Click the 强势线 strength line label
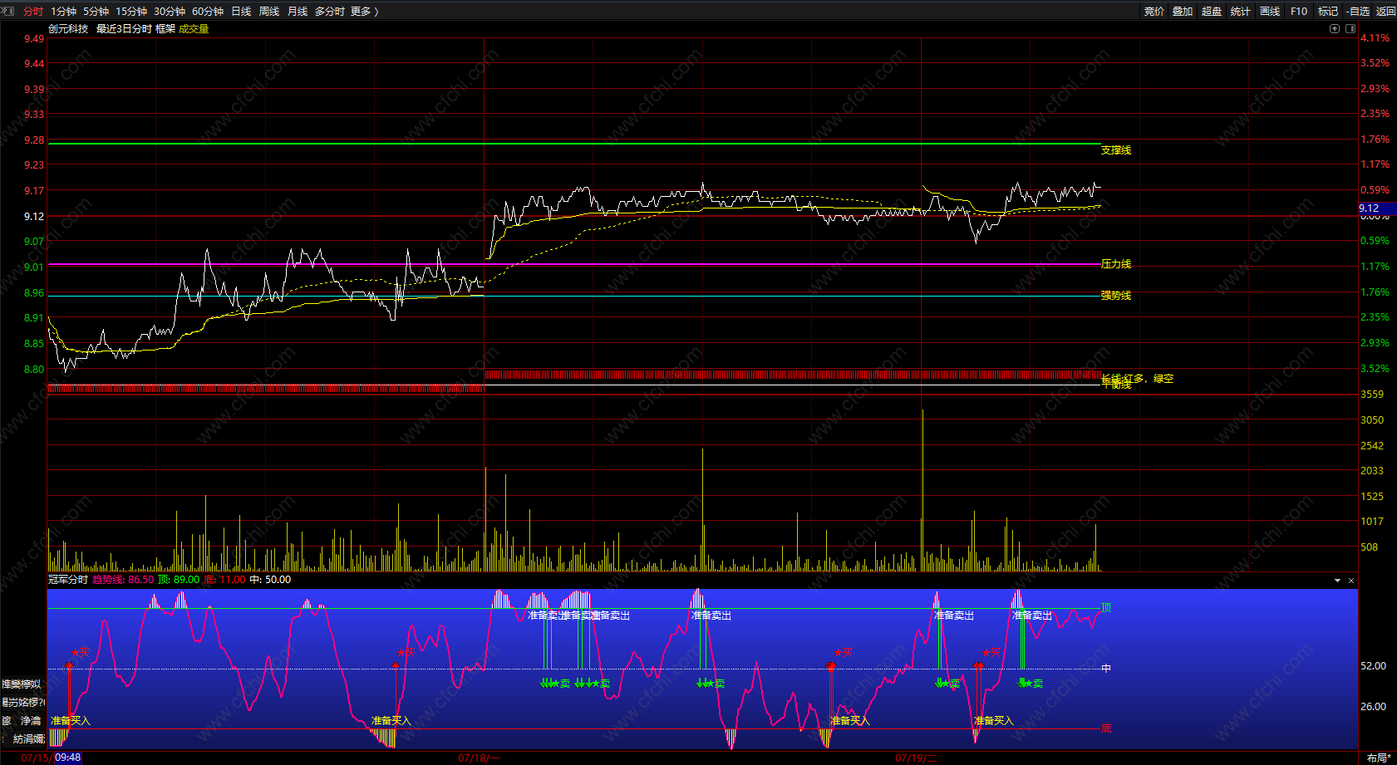Image resolution: width=1397 pixels, height=765 pixels. click(1116, 296)
